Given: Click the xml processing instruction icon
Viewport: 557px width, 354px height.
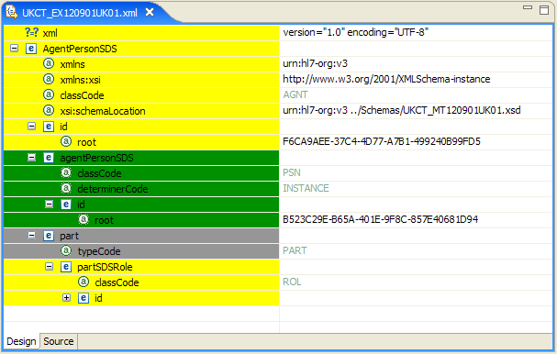Looking at the screenshot, I should point(31,32).
